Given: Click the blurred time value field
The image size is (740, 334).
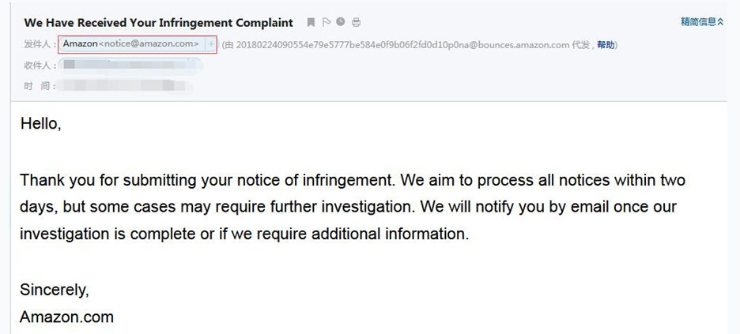Looking at the screenshot, I should 126,86.
